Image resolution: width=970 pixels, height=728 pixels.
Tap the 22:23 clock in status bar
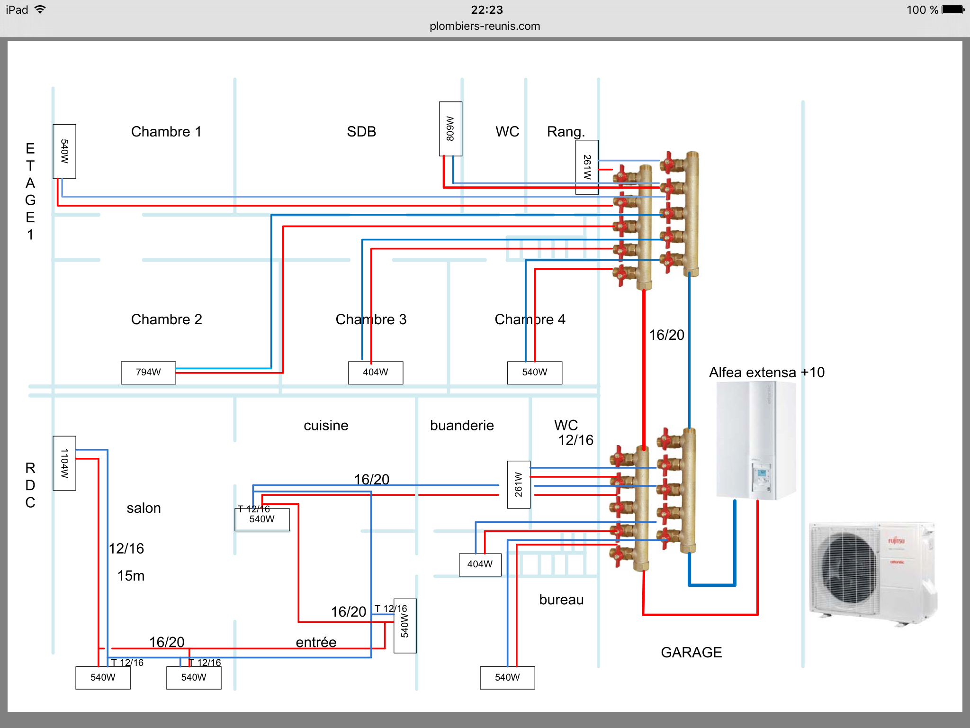[x=486, y=10]
